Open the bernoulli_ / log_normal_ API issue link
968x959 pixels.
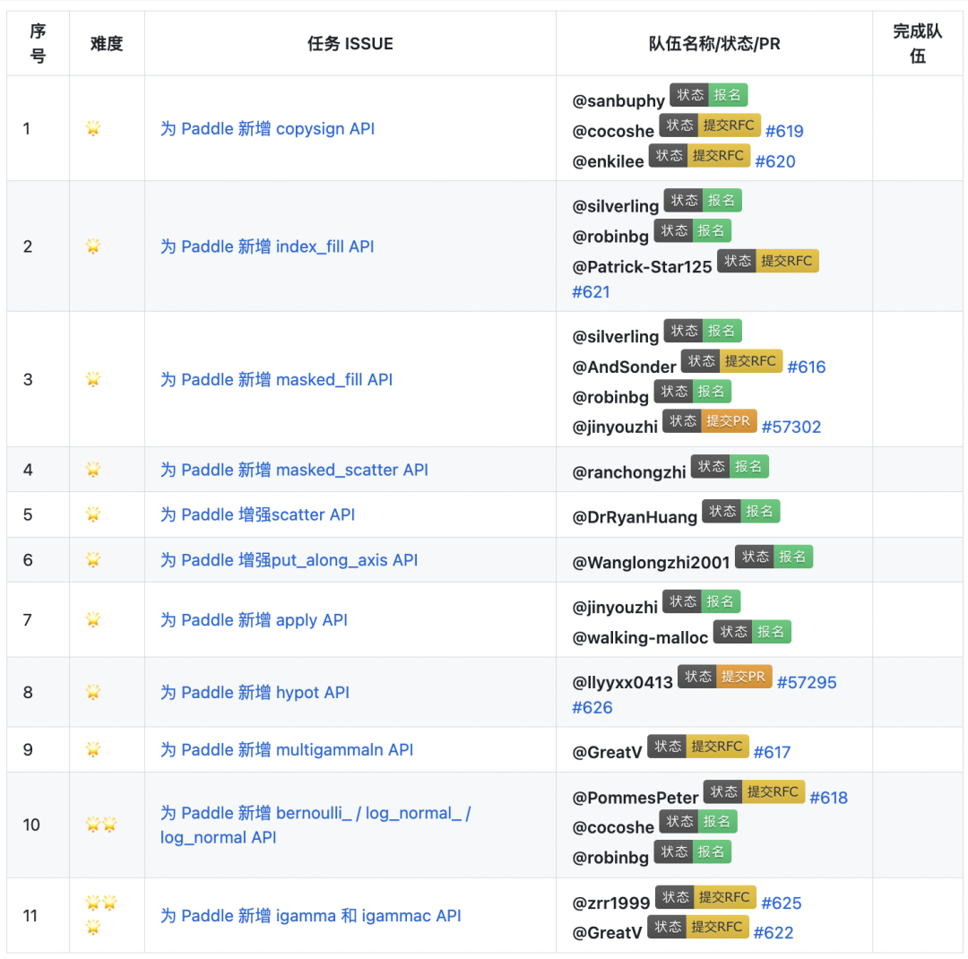315,825
